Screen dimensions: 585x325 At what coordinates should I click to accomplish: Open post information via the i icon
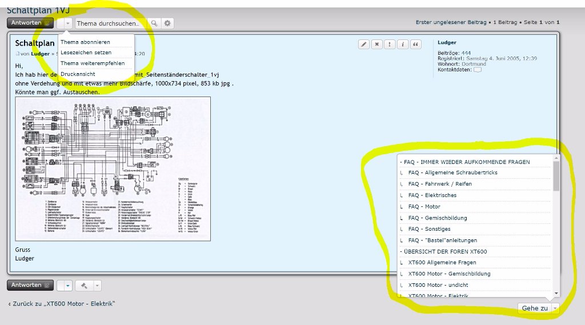(403, 45)
